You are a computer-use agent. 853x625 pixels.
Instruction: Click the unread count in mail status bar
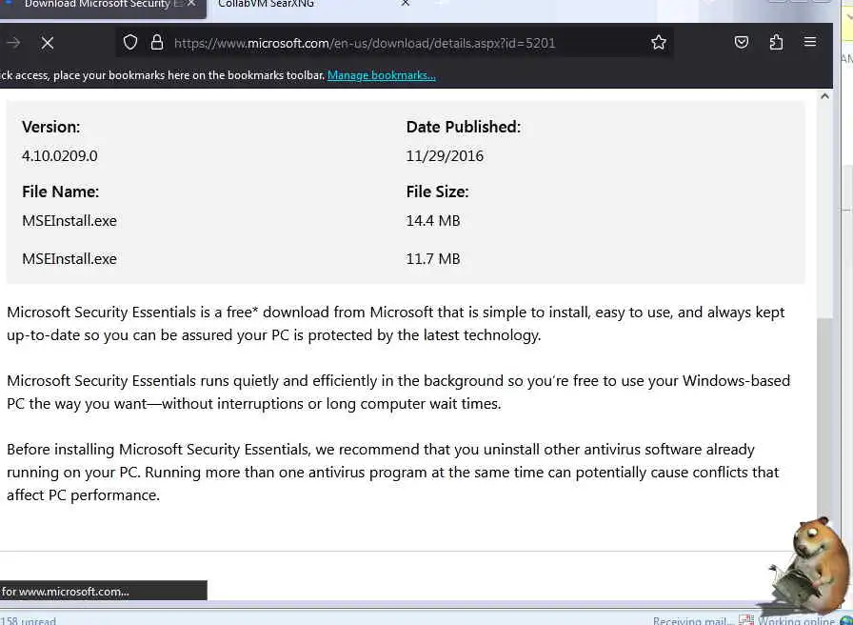[29, 620]
